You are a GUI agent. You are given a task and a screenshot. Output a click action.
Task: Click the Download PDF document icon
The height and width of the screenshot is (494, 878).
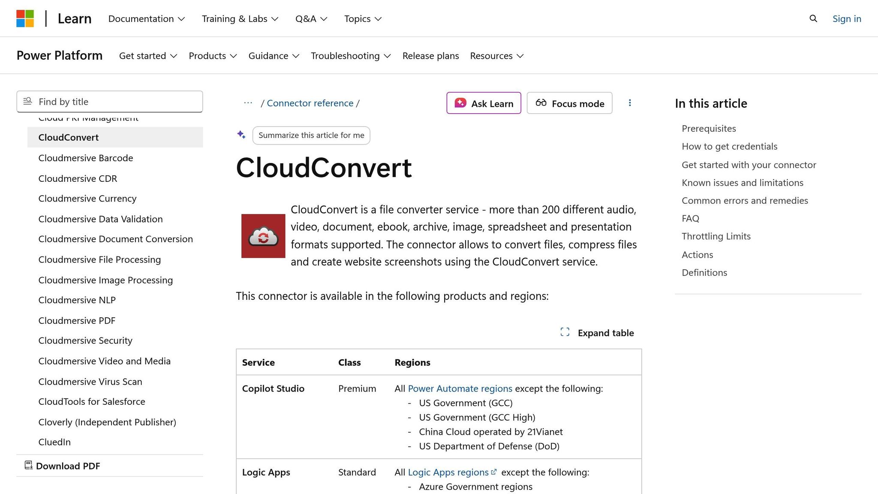(28, 465)
